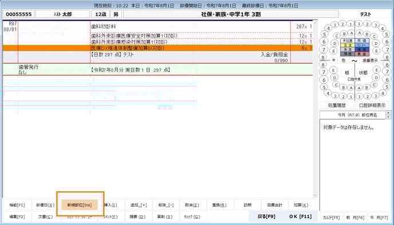Open the 機能[F1] function menu
The width and height of the screenshot is (394, 225).
click(17, 205)
